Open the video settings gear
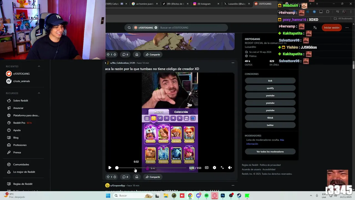This screenshot has height=200, width=355. pyautogui.click(x=214, y=168)
